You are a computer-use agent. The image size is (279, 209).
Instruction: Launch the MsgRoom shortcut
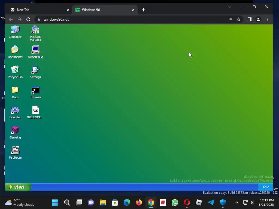[x=15, y=152]
